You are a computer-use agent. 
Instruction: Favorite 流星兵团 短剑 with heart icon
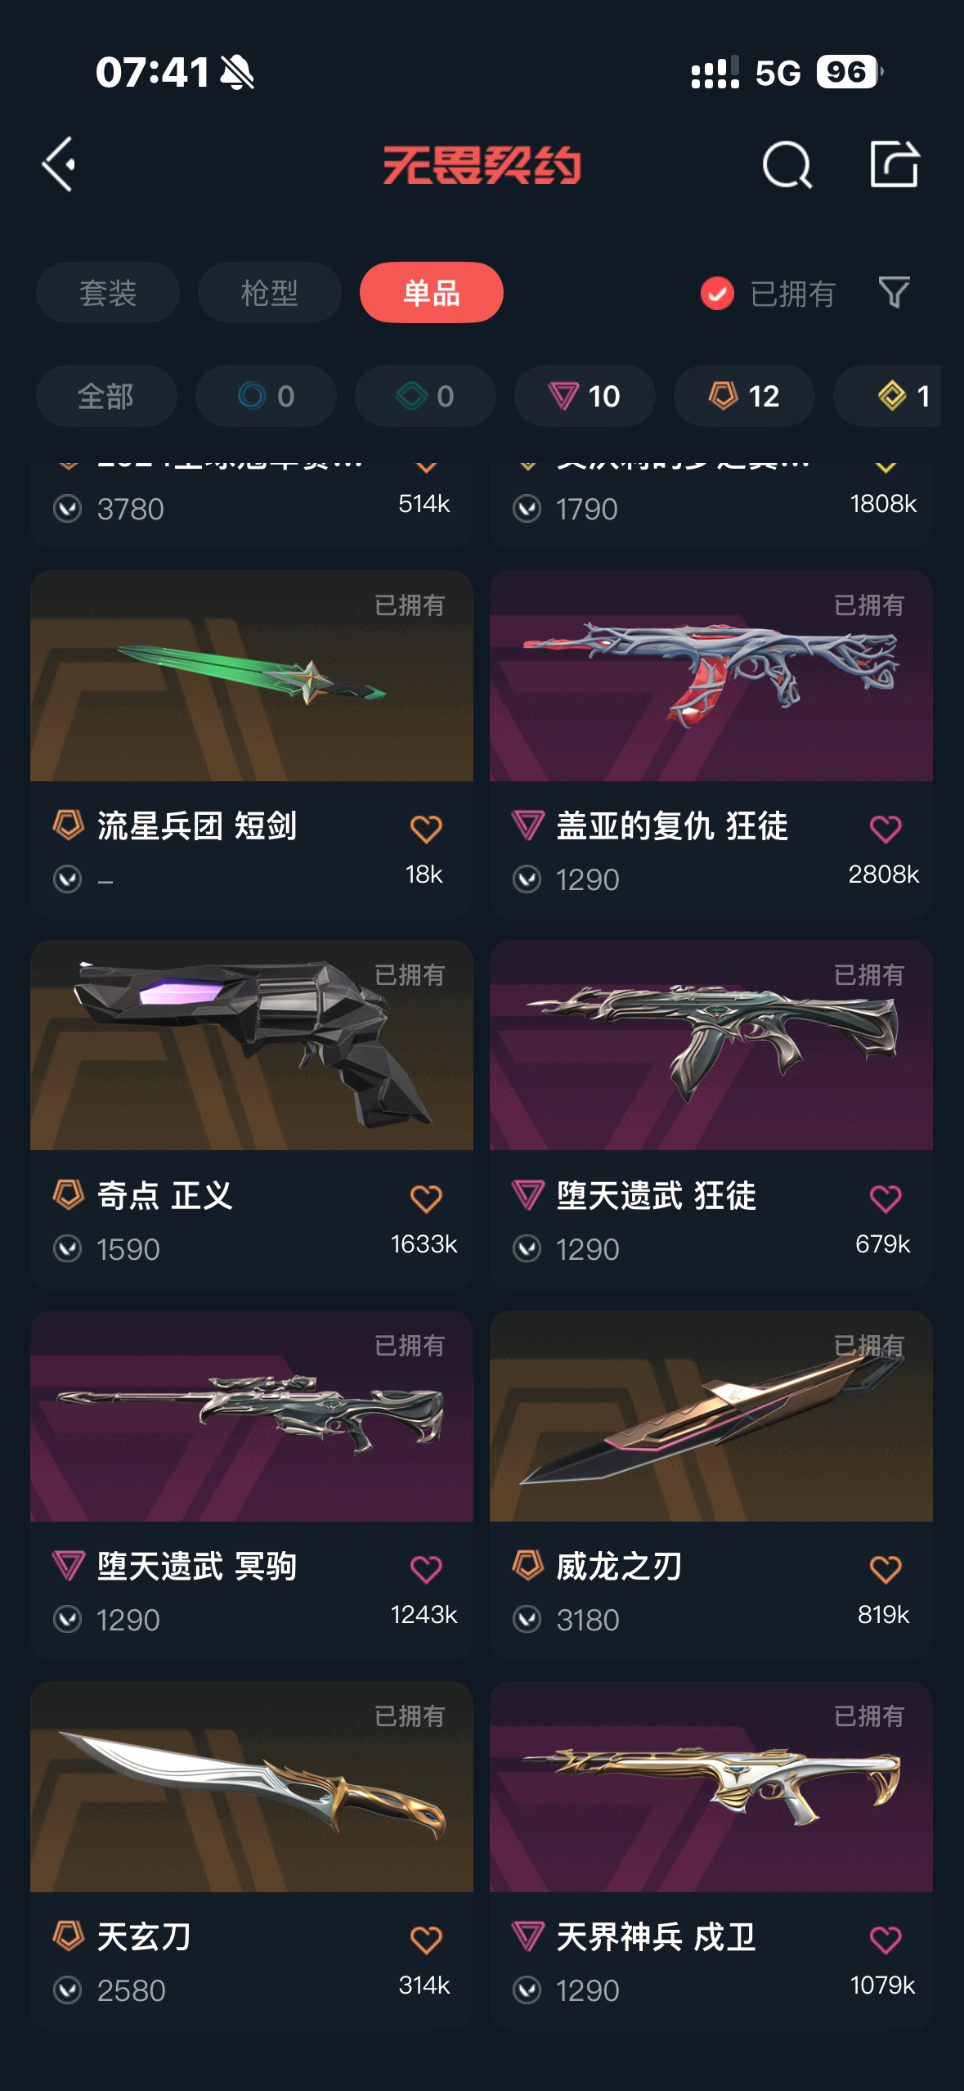pos(426,829)
